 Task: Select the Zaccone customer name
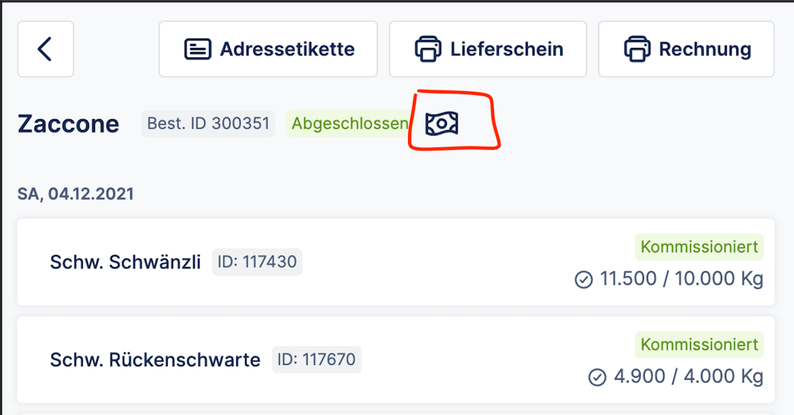click(x=68, y=124)
